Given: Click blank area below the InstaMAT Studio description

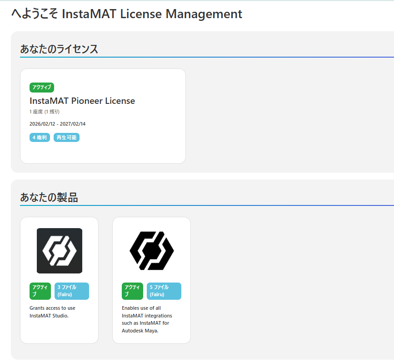Looking at the screenshot, I should click(59, 331).
